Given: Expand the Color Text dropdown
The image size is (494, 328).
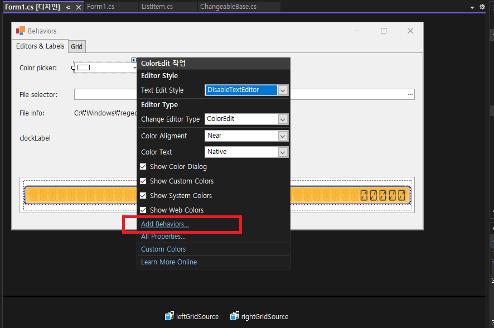Looking at the screenshot, I should (x=283, y=152).
